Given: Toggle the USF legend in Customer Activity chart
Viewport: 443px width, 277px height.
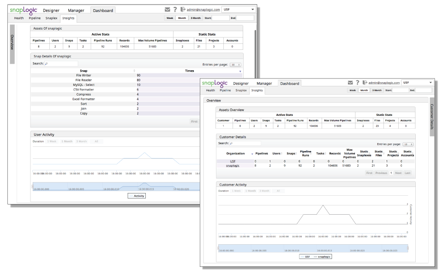Looking at the screenshot, I should pyautogui.click(x=305, y=257).
